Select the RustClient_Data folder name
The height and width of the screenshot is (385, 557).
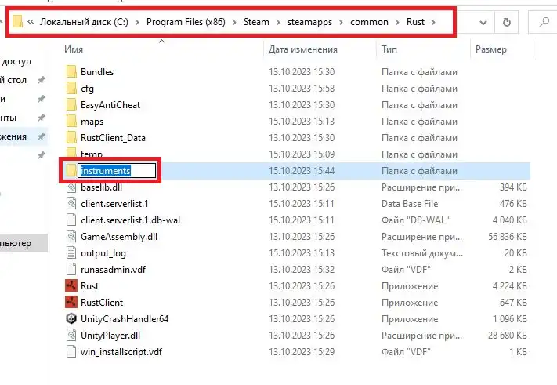tap(113, 137)
